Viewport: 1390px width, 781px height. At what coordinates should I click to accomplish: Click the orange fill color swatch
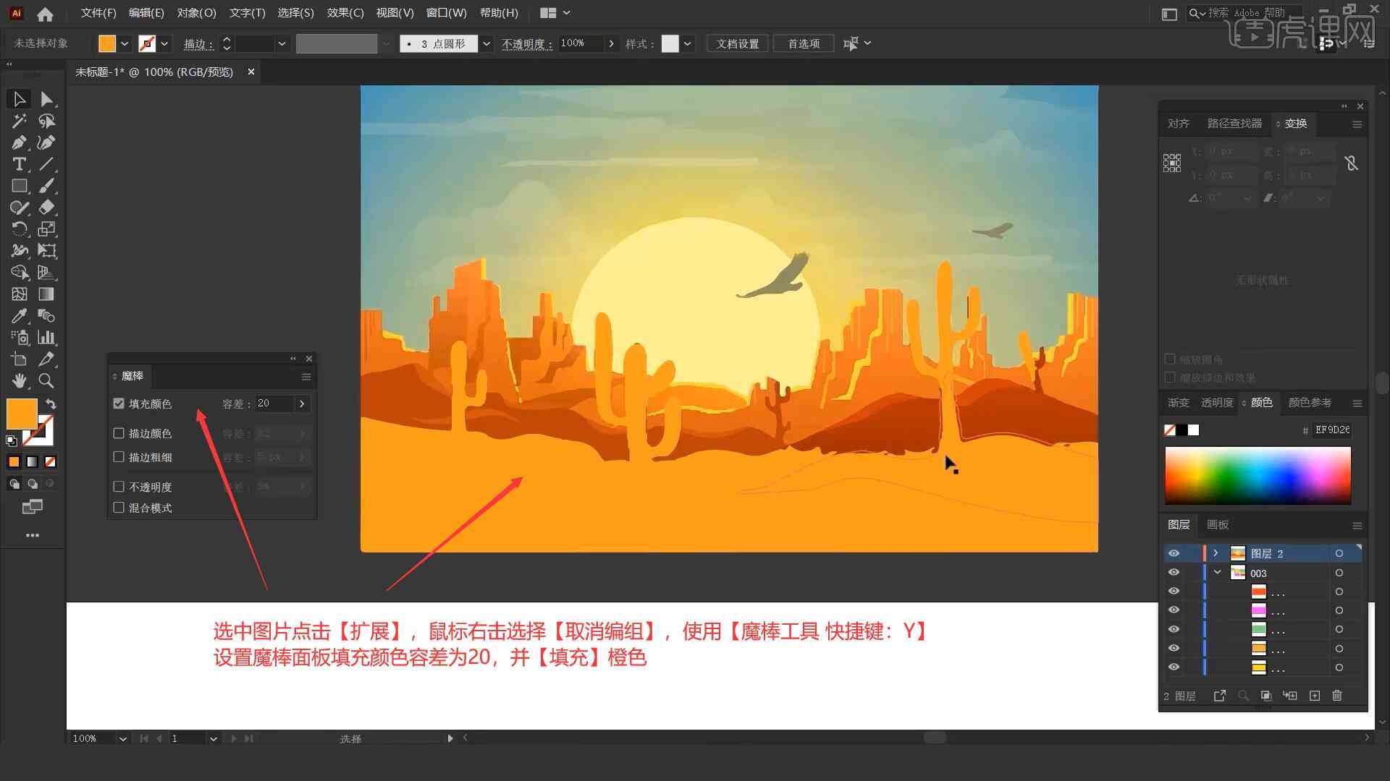20,412
